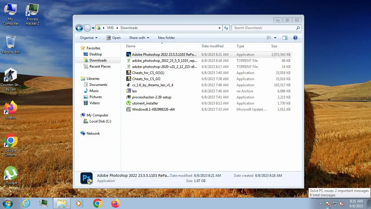Screen dimensions: 371x209
Task: Select Adobe Photoshop 2022 application file
Action: pyautogui.click(x=208, y=55)
